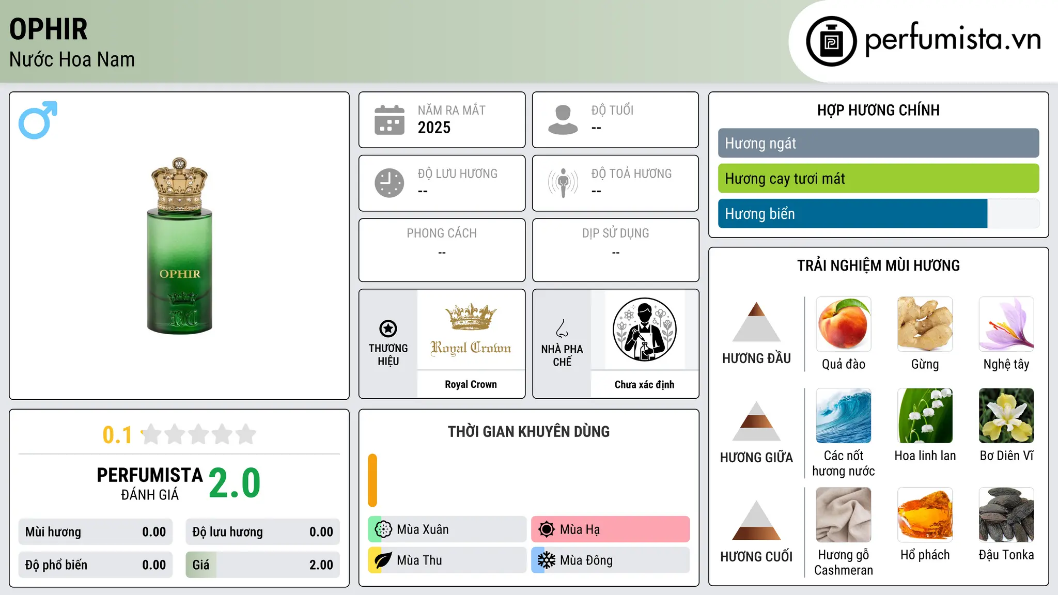Click the green Ophir perfume bottle image
This screenshot has width=1058, height=595.
coord(179,246)
